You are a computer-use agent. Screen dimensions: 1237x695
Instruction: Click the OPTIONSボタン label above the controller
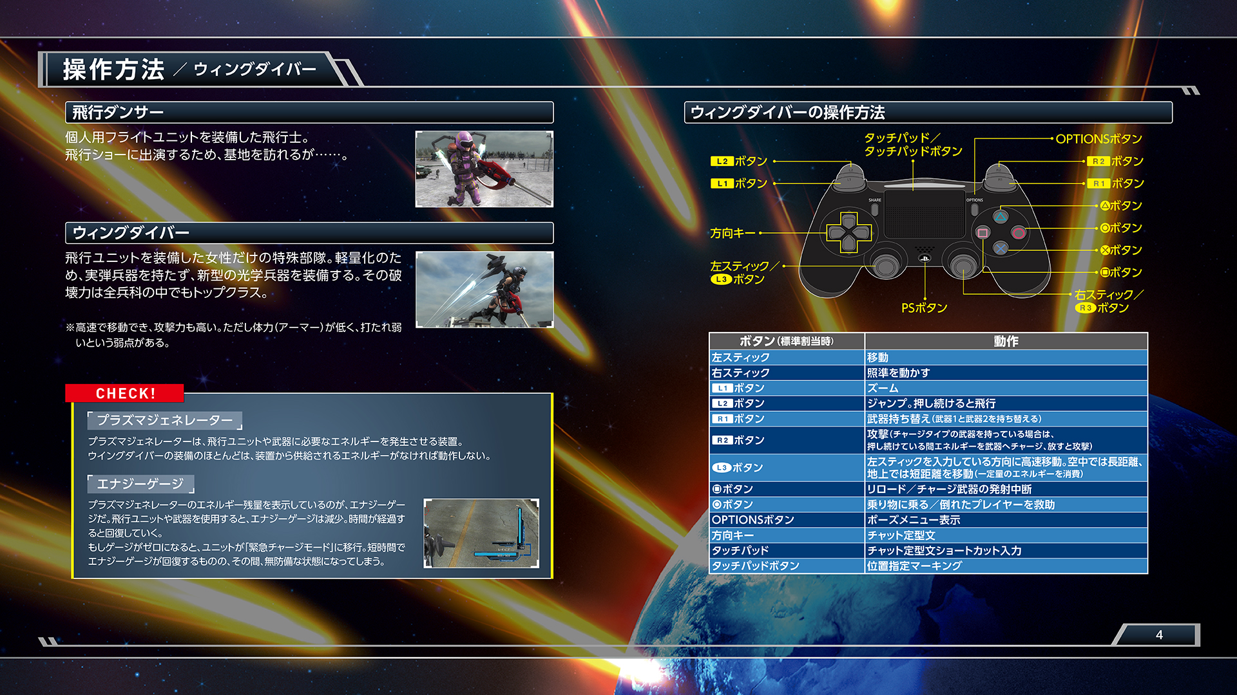tap(1098, 139)
